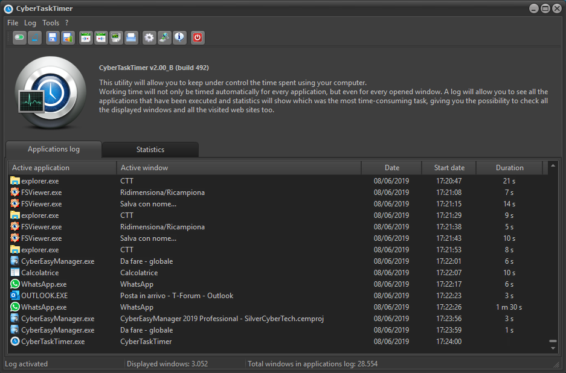This screenshot has width=566, height=373.
Task: Click the red power exit button
Action: tap(198, 37)
